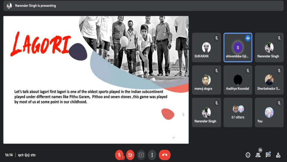Click the audio activity indicator on shivombba
287x162 pixels.
pyautogui.click(x=248, y=38)
